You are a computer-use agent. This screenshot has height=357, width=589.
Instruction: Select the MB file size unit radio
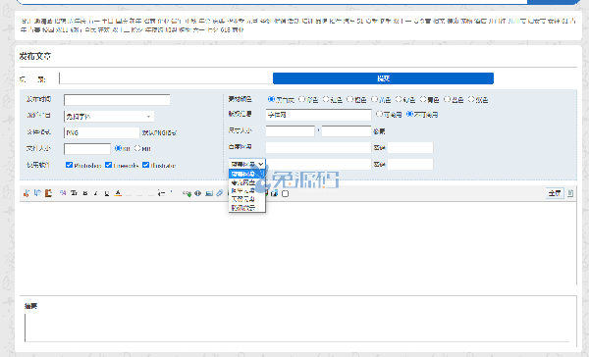tap(137, 148)
